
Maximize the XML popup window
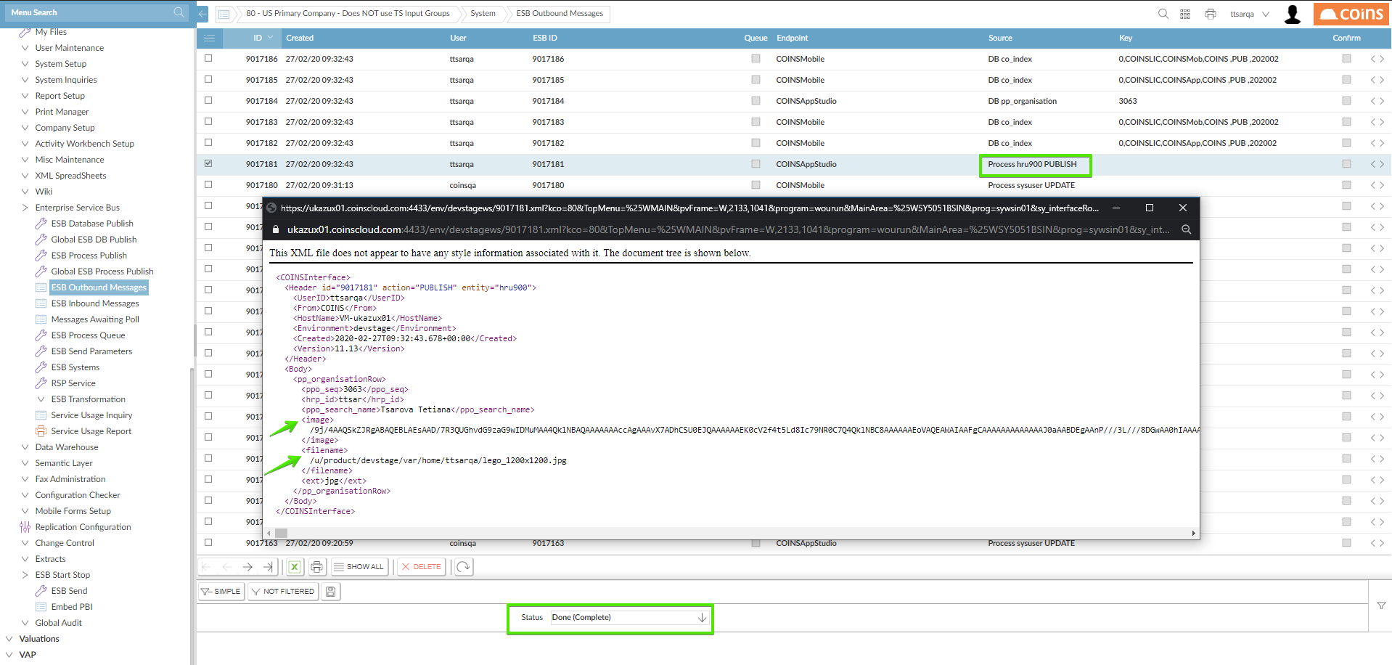coord(1150,208)
